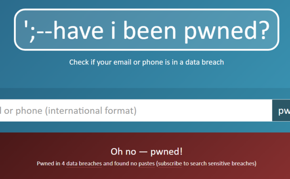Open the underlined "data breaches" link
The height and width of the screenshot is (179, 290).
pos(84,164)
